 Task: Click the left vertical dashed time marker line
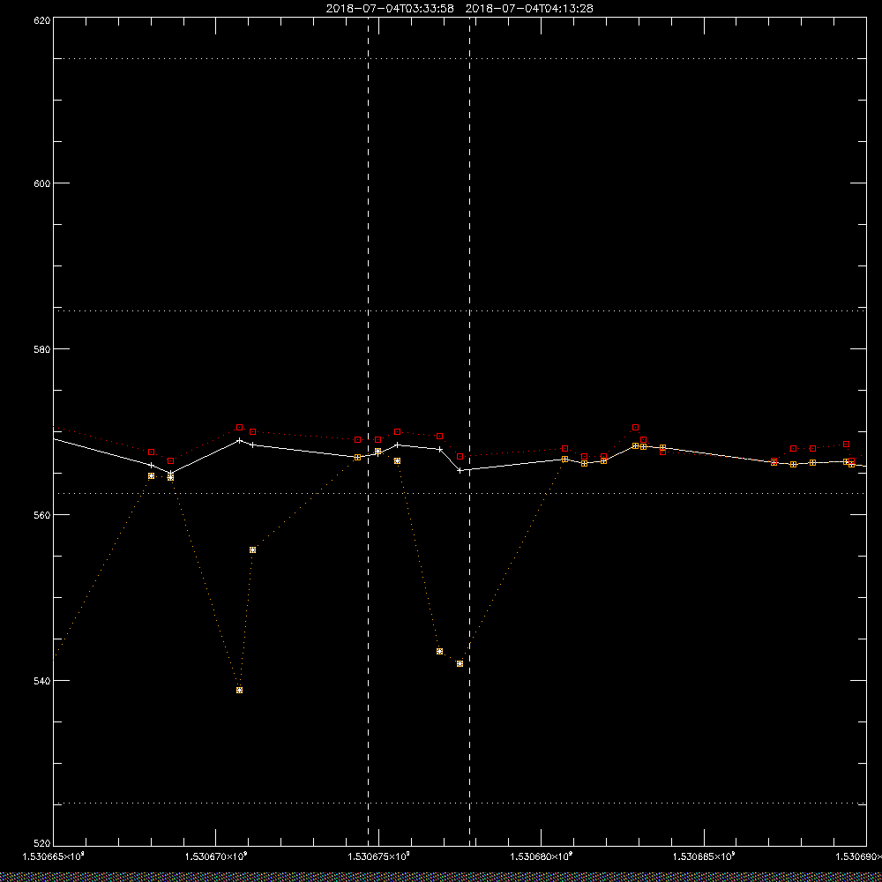coord(368,431)
